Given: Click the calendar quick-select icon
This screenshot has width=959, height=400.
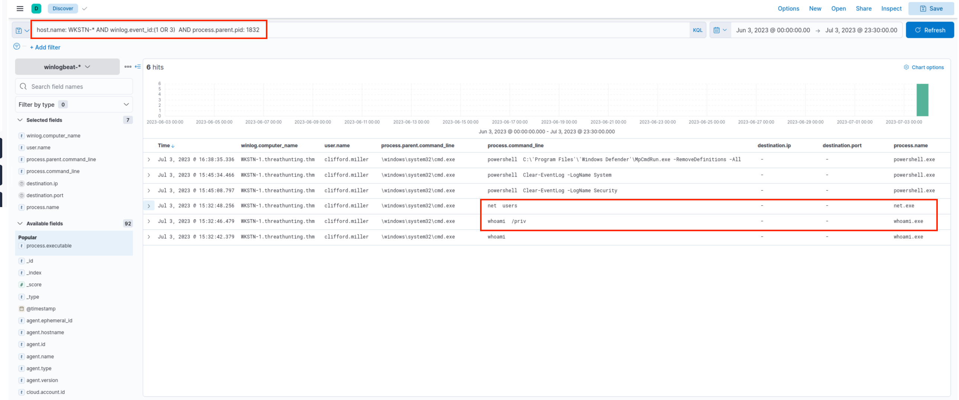Looking at the screenshot, I should tap(720, 30).
